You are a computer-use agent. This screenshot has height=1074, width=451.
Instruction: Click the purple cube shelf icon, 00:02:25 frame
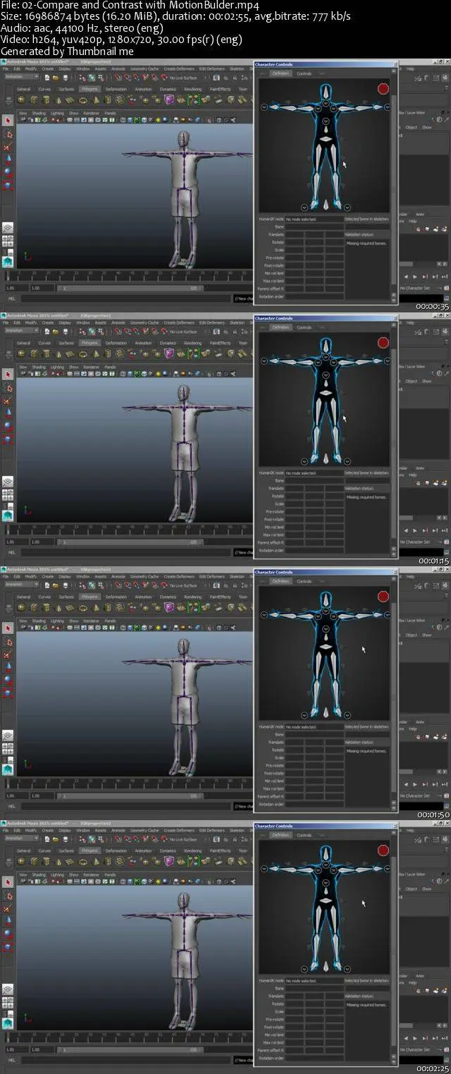pos(170,861)
